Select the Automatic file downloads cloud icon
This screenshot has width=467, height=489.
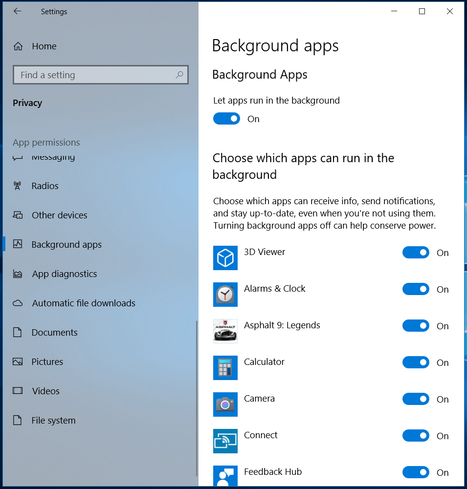tap(18, 303)
